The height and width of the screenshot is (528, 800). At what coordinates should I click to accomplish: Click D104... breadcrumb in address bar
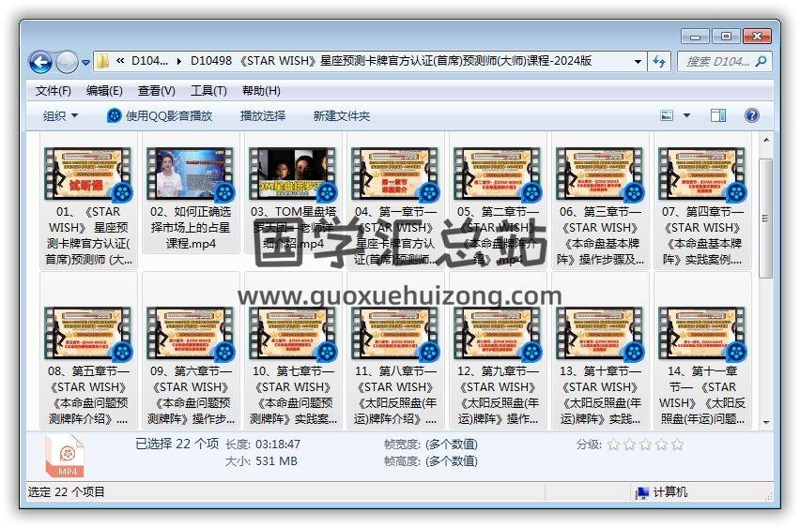point(149,61)
